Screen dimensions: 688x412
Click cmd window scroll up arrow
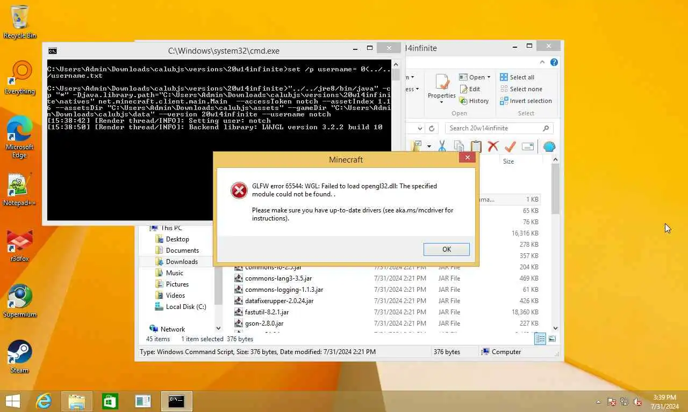[396, 64]
